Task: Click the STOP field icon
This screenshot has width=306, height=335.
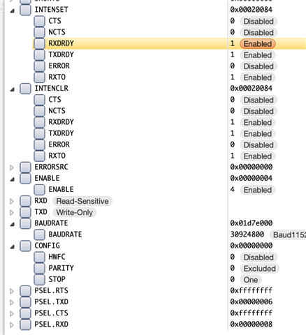Action: coord(39,279)
